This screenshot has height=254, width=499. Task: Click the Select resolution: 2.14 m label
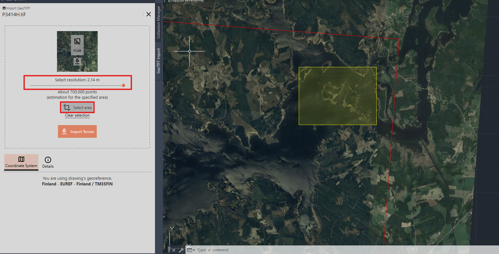click(x=77, y=80)
